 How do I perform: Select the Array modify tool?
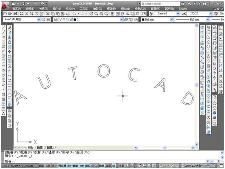pos(9,47)
